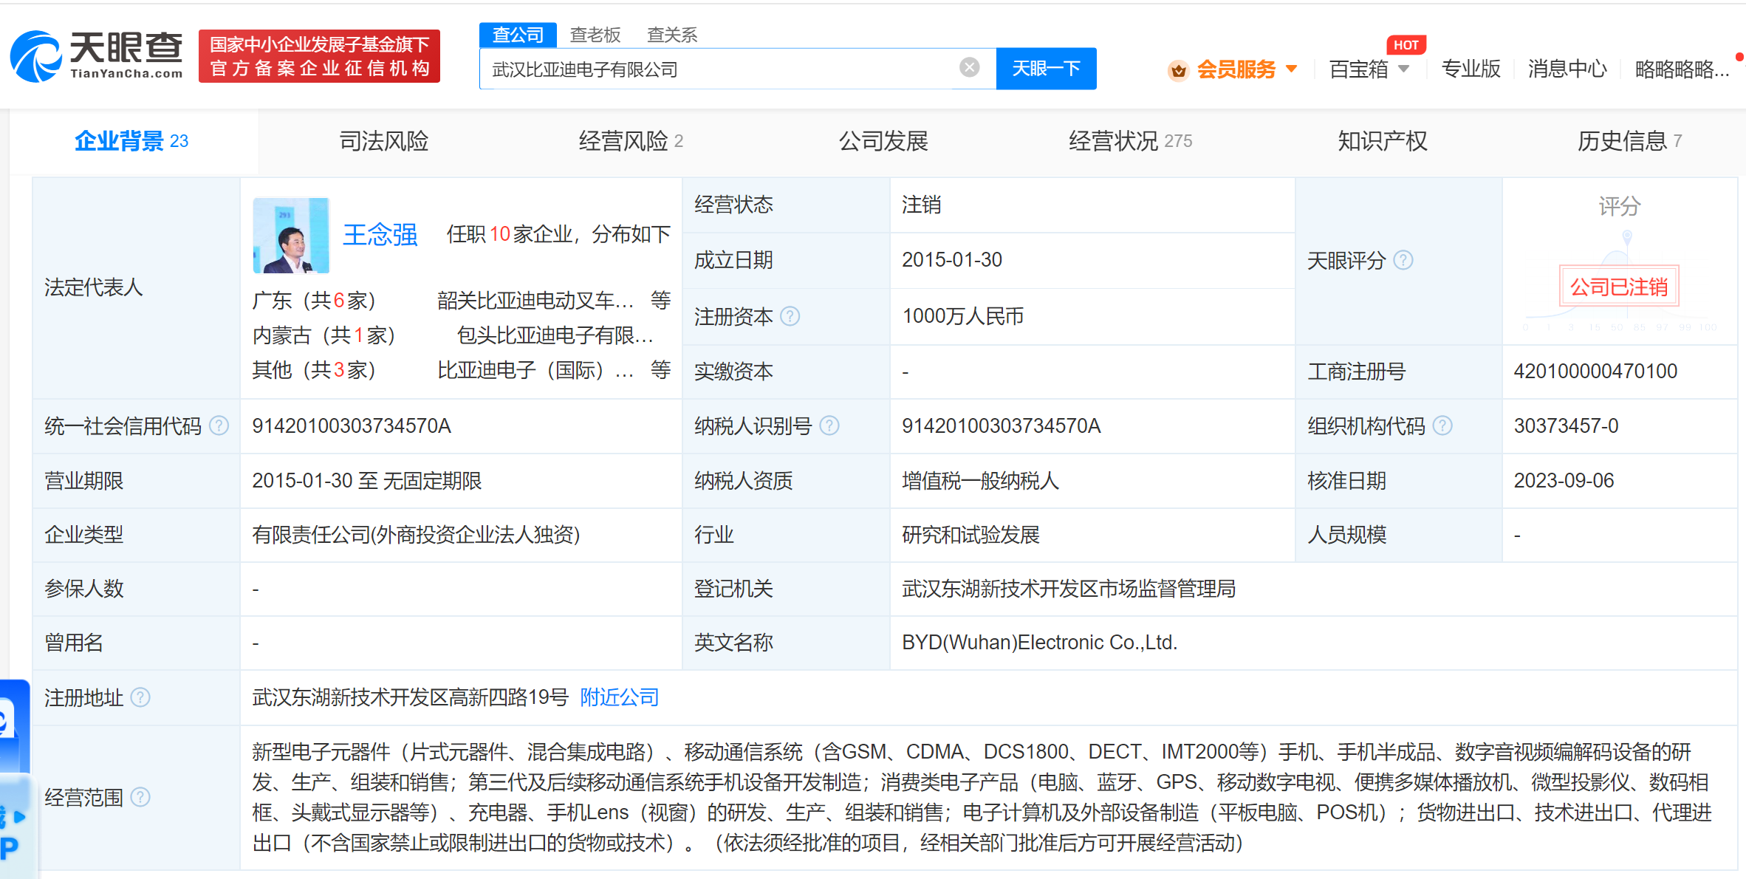Viewport: 1746px width, 879px height.
Task: Expand the 会员服务 dropdown
Action: click(x=1292, y=69)
